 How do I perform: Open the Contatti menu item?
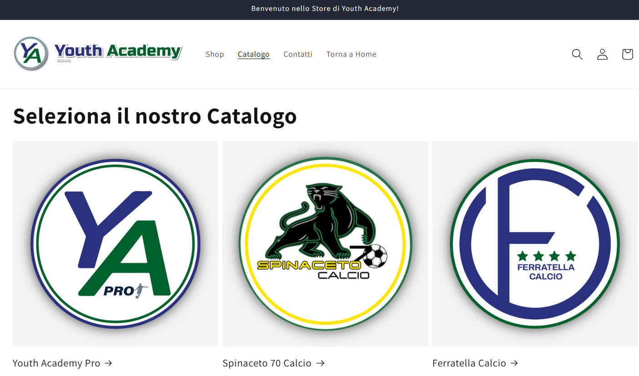(x=298, y=54)
